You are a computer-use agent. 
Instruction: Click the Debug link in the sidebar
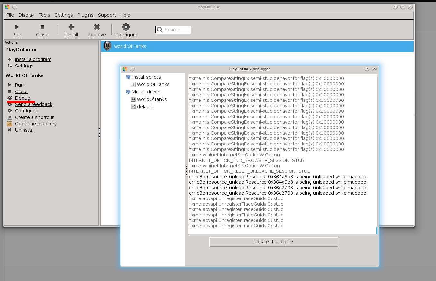pyautogui.click(x=23, y=98)
